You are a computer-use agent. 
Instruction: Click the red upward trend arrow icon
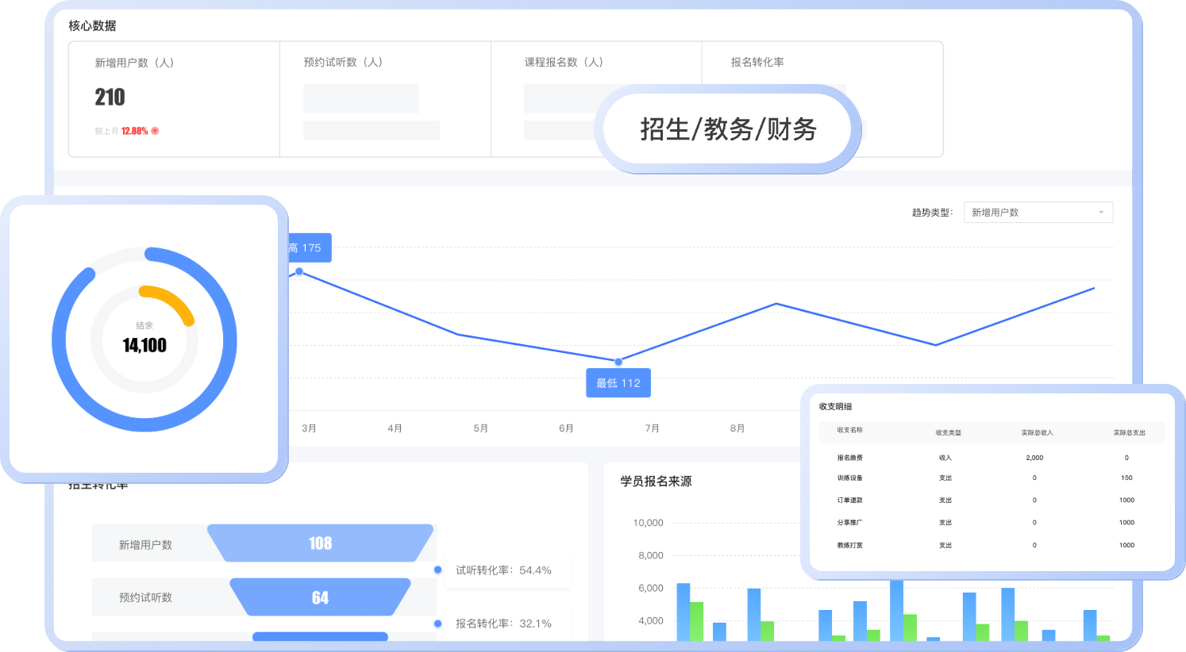154,131
